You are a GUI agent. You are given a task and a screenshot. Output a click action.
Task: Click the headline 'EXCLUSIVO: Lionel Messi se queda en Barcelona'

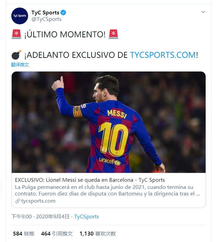coord(90,180)
